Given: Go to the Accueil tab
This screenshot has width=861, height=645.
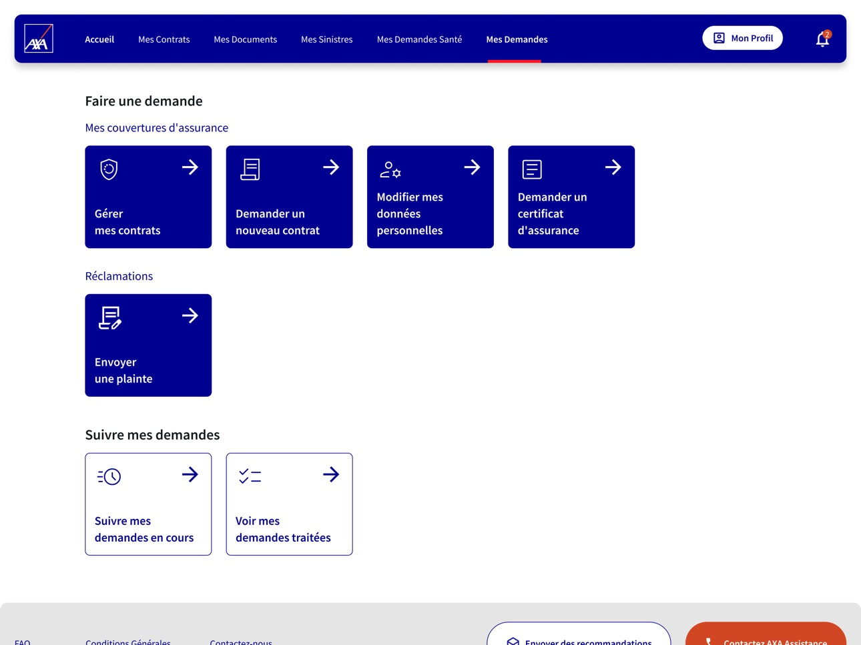Looking at the screenshot, I should point(99,39).
